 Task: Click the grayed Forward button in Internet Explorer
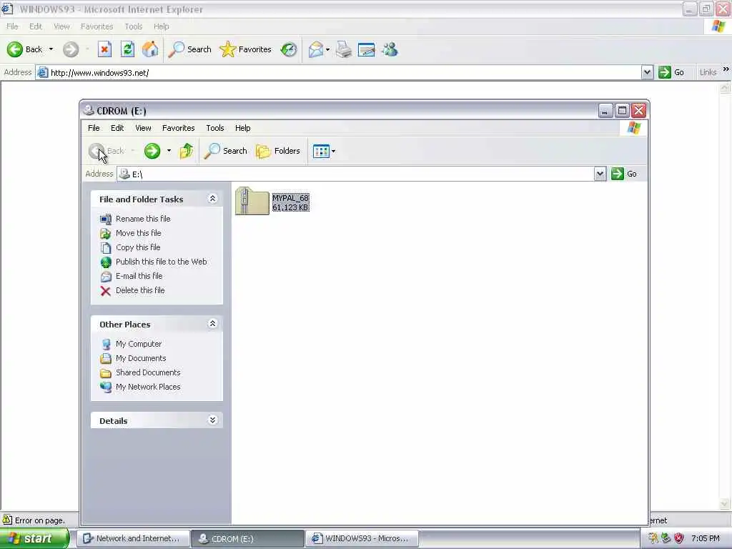(71, 49)
